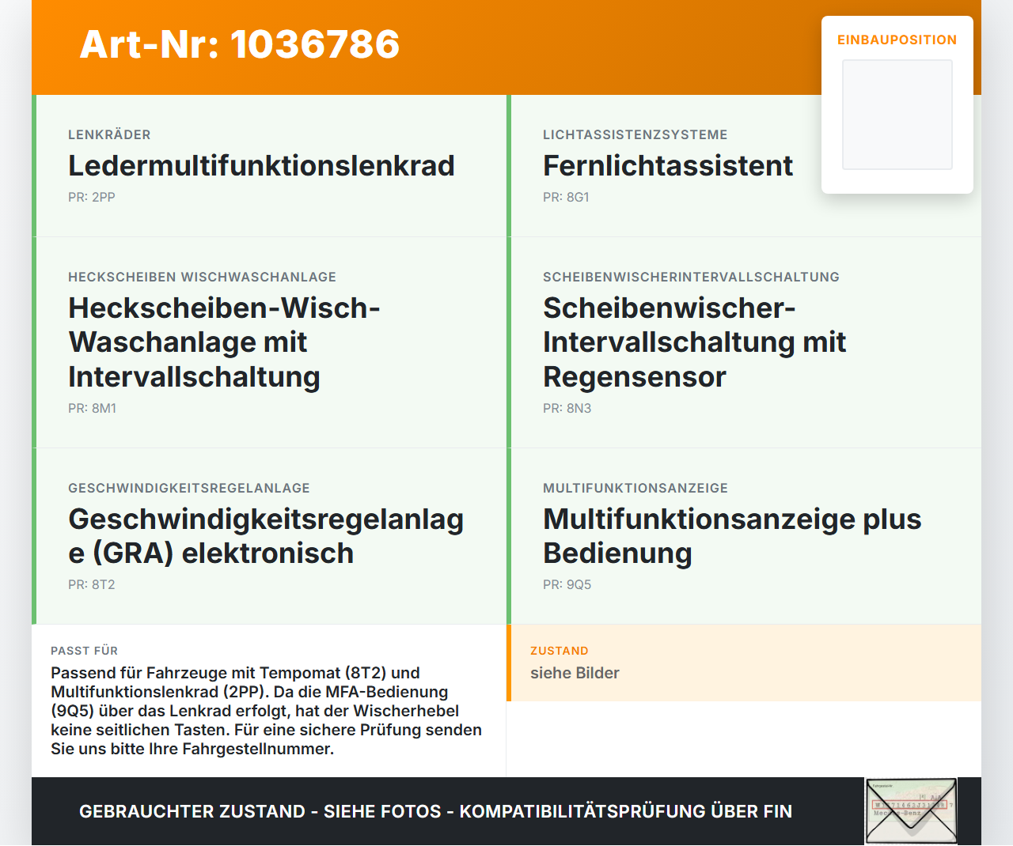Click SCHEIBENWISCHERINTERVALLSCHALTUNG category label
Screen dimensions: 1013x846
click(691, 277)
